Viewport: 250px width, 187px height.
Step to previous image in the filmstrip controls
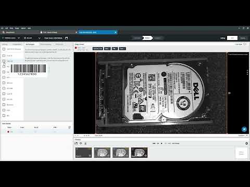click(x=158, y=143)
